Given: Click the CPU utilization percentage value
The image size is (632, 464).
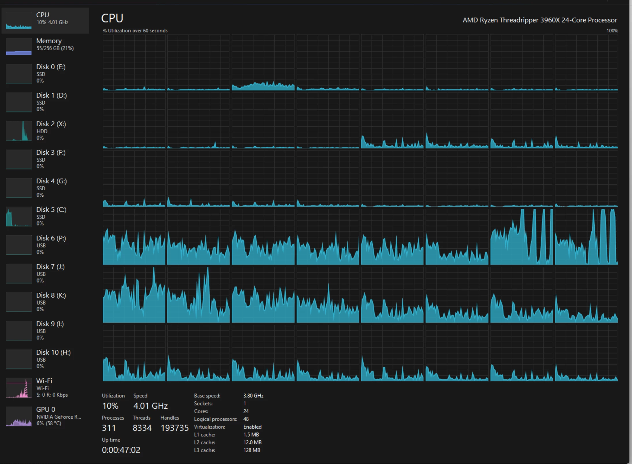Looking at the screenshot, I should coord(110,406).
